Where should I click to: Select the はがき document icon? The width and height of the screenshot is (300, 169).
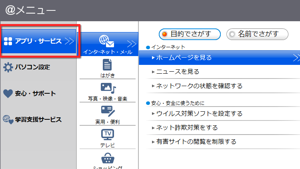click(x=107, y=65)
